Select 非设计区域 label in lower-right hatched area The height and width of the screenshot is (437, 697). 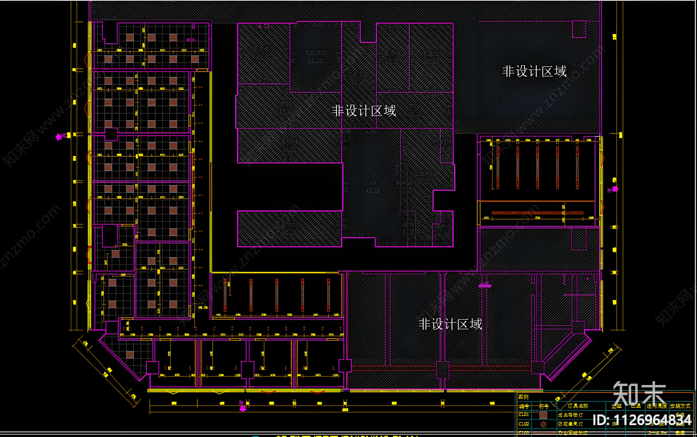coord(450,324)
